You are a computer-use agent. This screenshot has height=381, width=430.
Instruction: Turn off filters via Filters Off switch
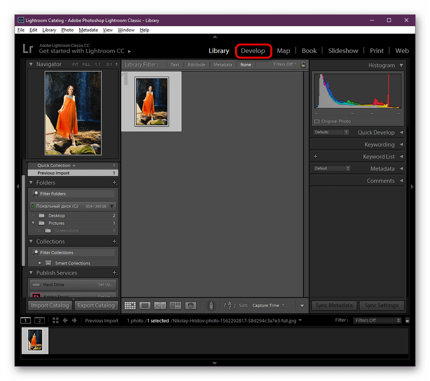[x=283, y=64]
